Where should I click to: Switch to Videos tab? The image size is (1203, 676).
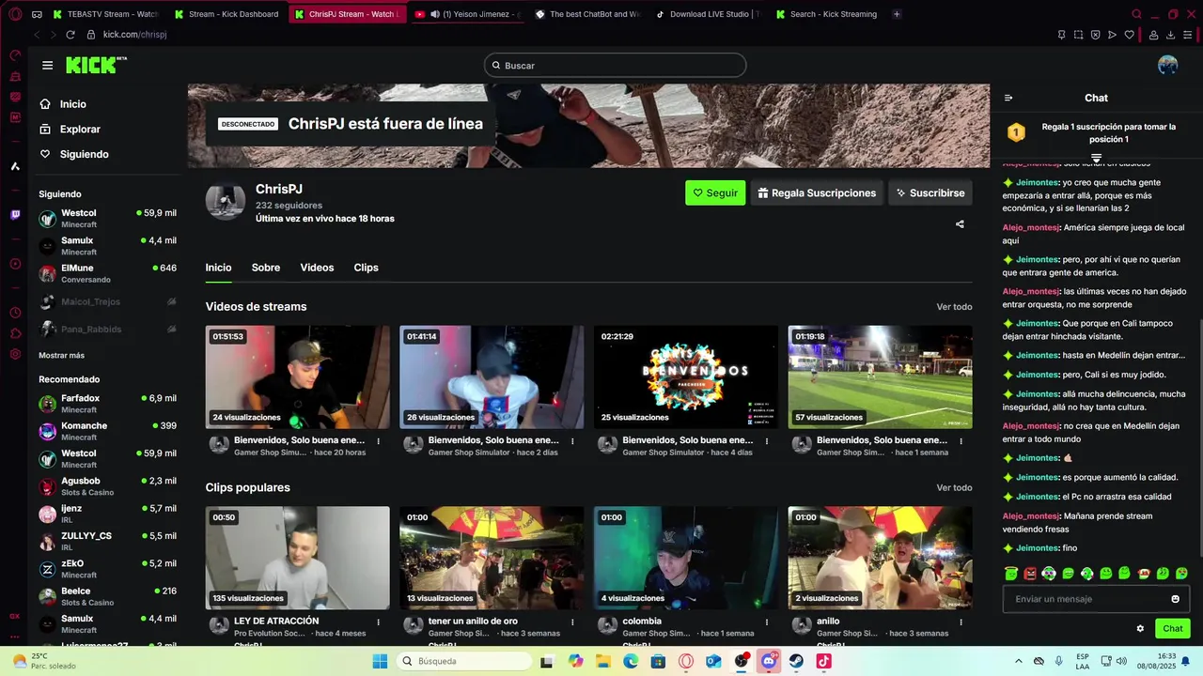[x=317, y=268]
